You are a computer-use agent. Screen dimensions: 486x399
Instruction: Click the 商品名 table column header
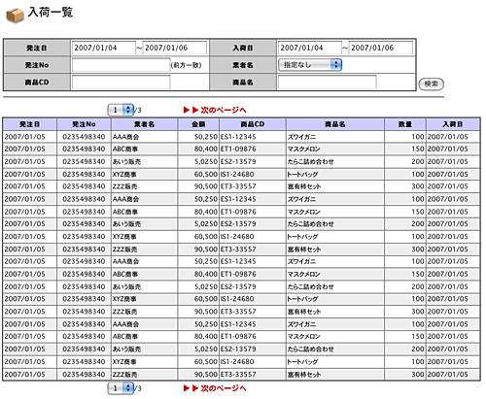point(335,124)
